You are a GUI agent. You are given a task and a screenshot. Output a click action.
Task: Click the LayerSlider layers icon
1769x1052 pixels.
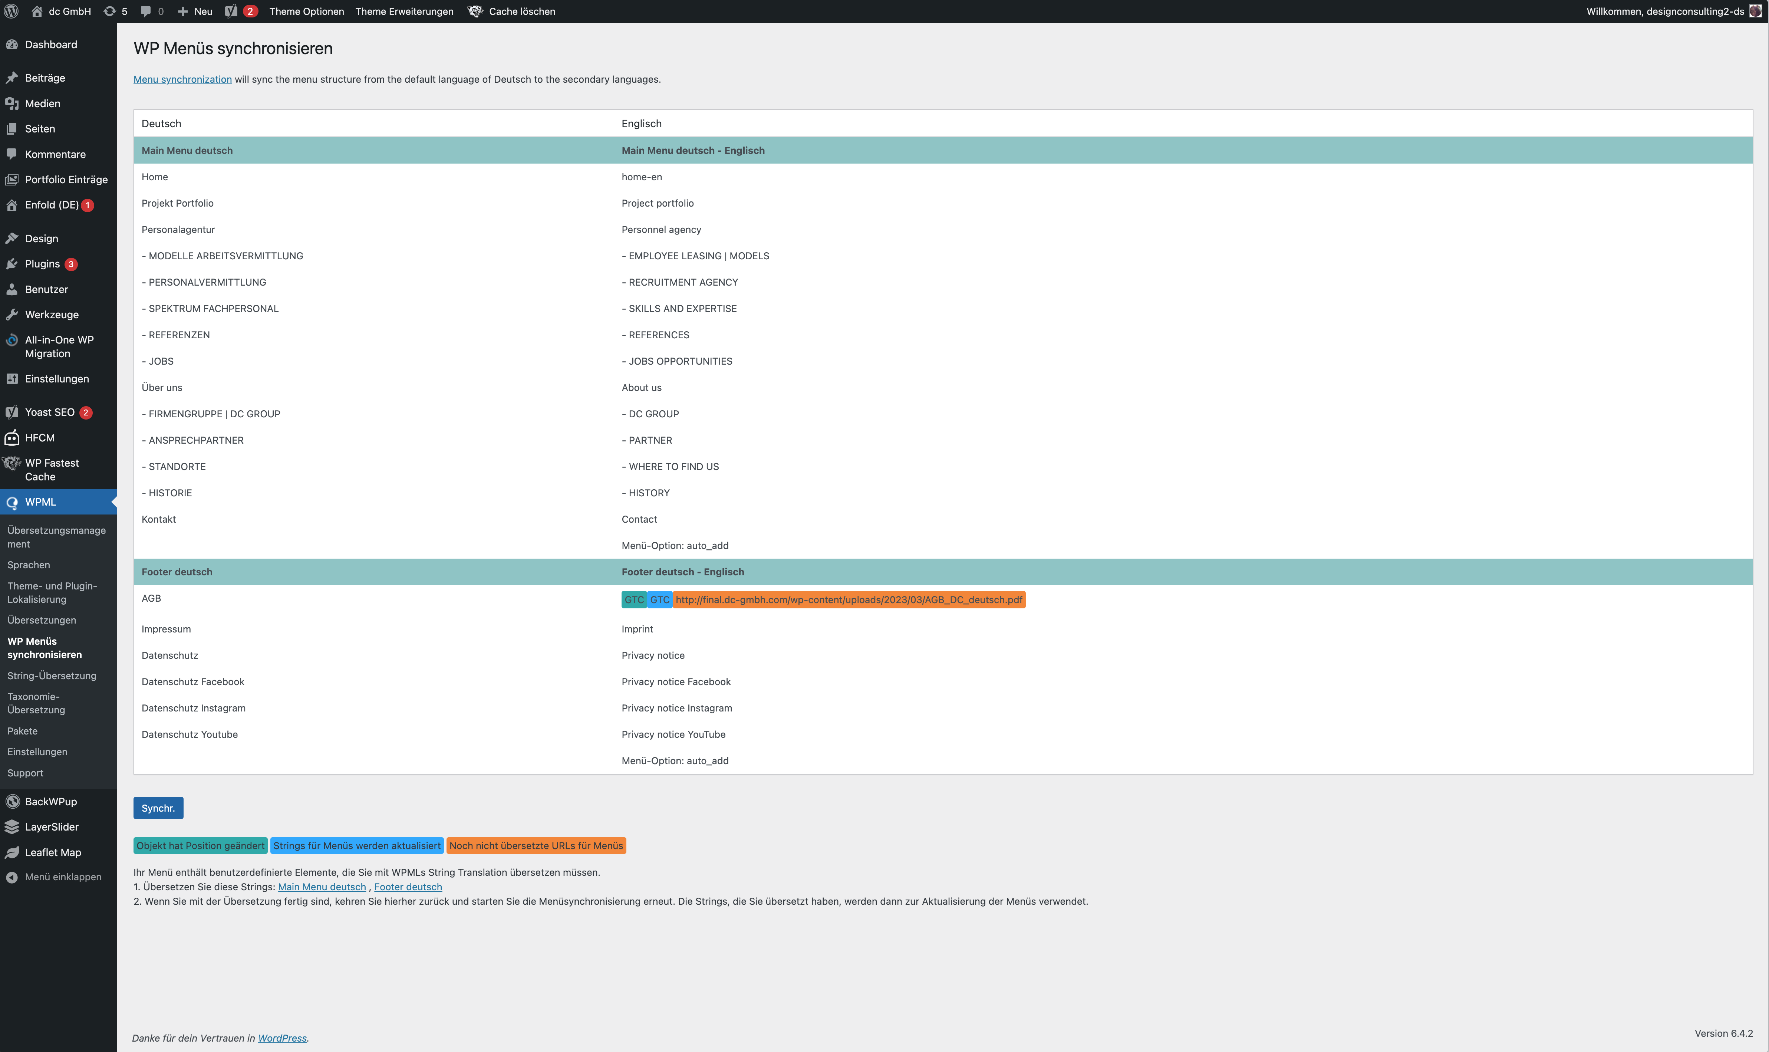coord(12,827)
